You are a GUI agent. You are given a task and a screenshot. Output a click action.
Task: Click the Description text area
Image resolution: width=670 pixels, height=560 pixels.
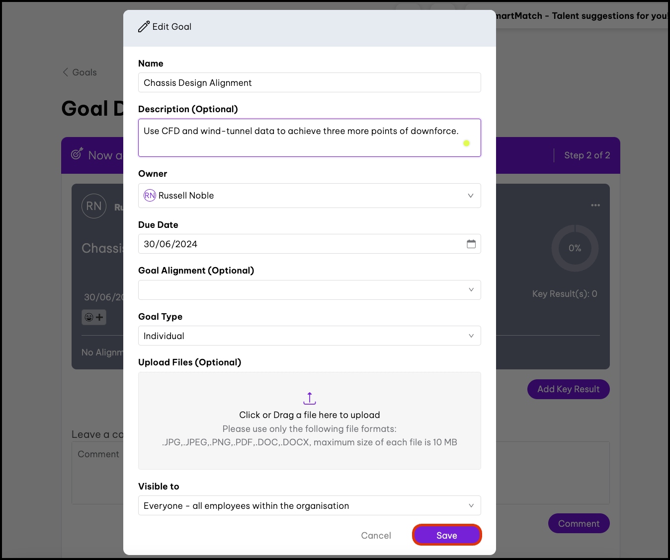pyautogui.click(x=309, y=138)
